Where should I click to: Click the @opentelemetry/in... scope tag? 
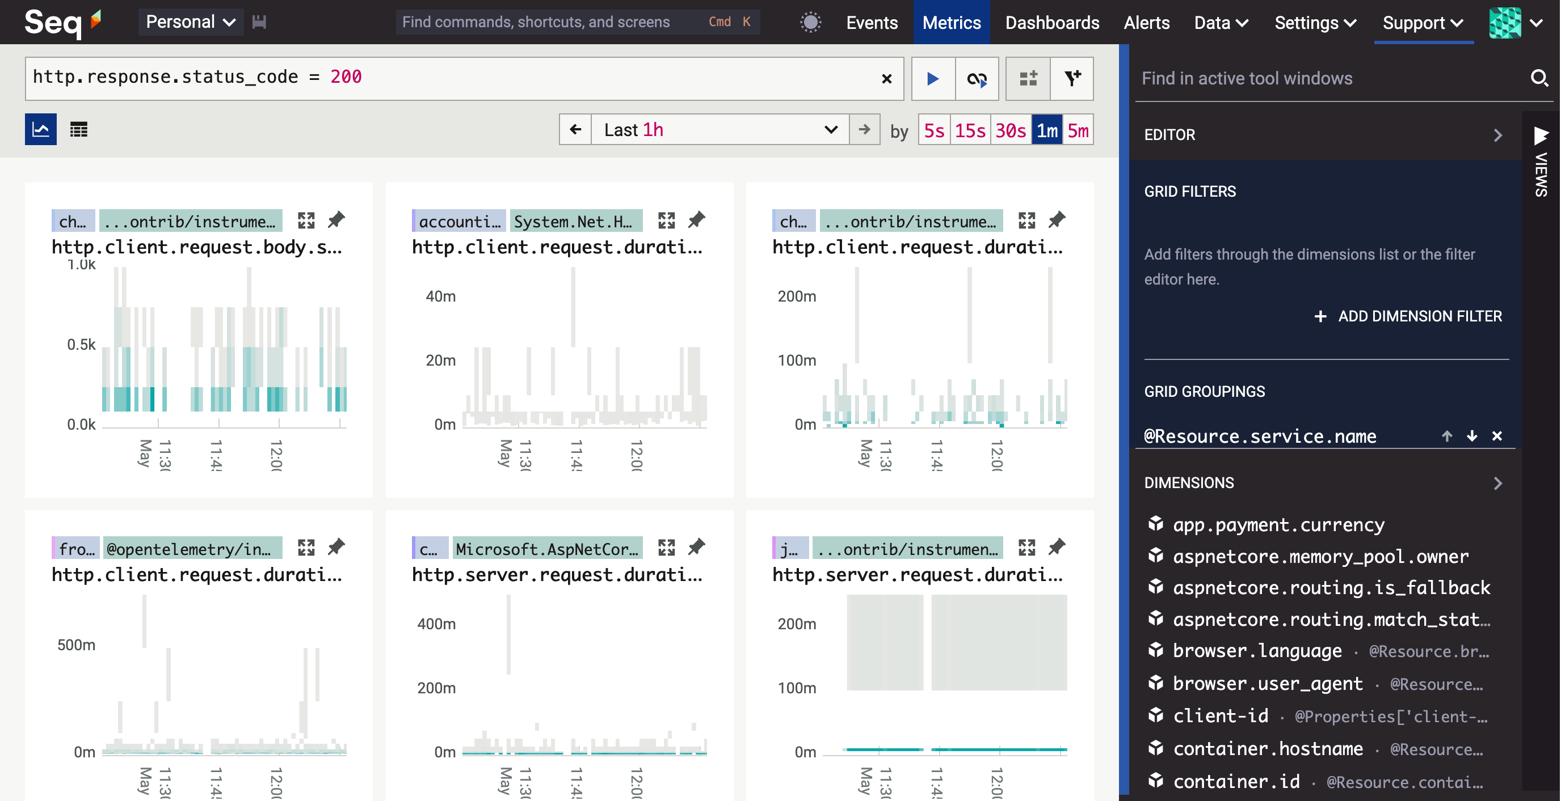point(192,549)
